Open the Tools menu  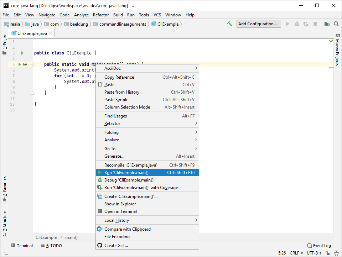144,15
